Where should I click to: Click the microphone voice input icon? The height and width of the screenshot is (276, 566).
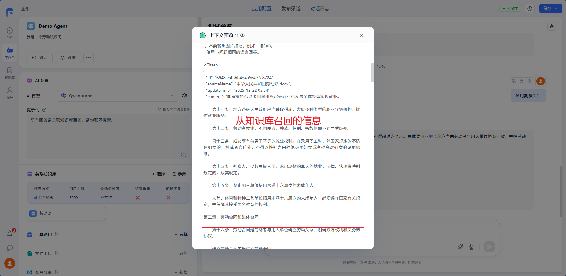471,247
